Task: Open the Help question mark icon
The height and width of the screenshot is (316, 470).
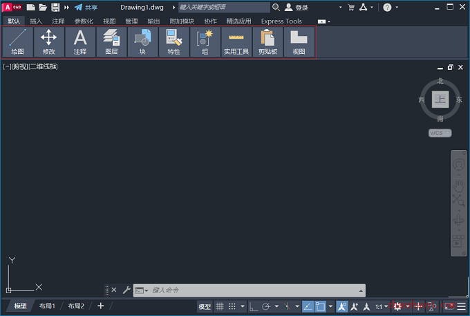Action: (387, 7)
